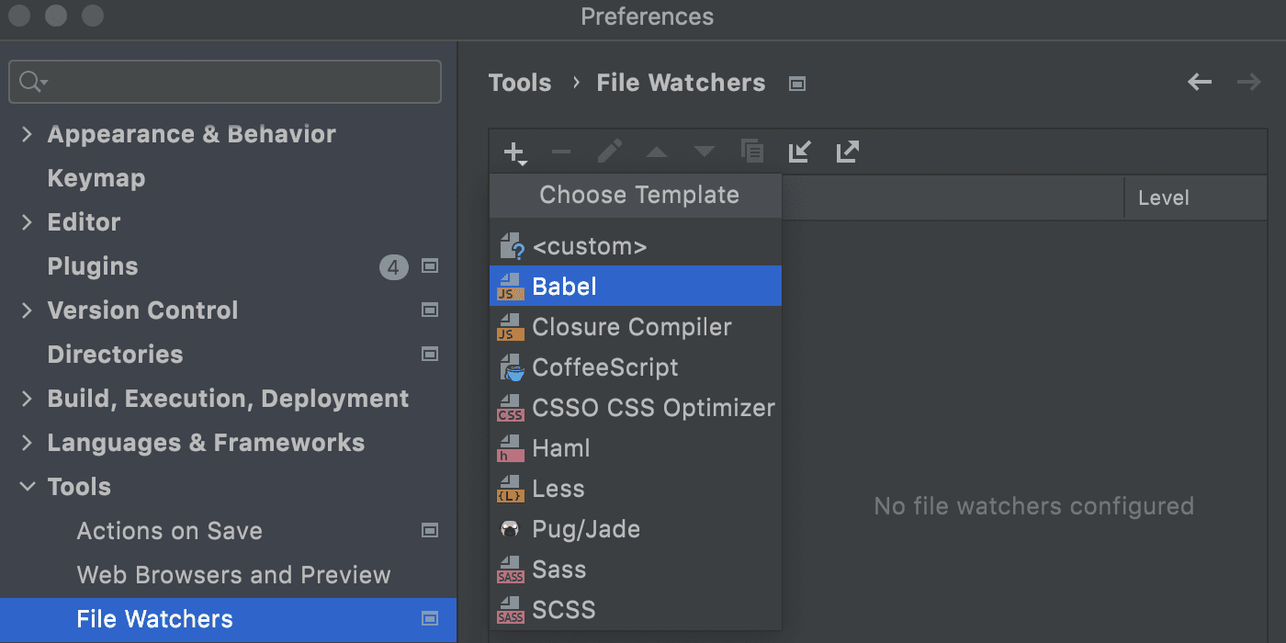Screen dimensions: 1286x643
Task: Click the Copy watcher icon
Action: (x=752, y=152)
